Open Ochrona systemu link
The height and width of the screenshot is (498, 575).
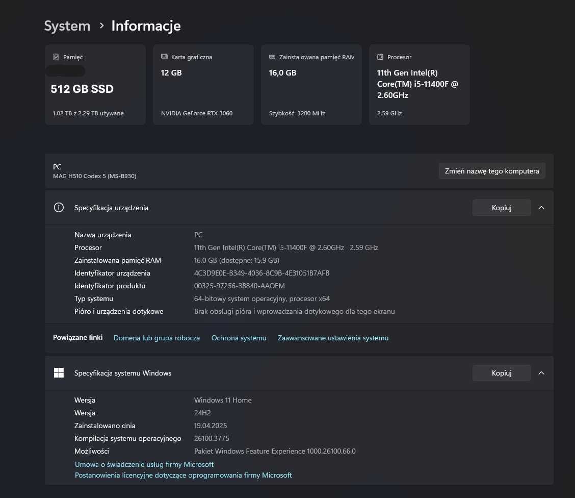239,338
